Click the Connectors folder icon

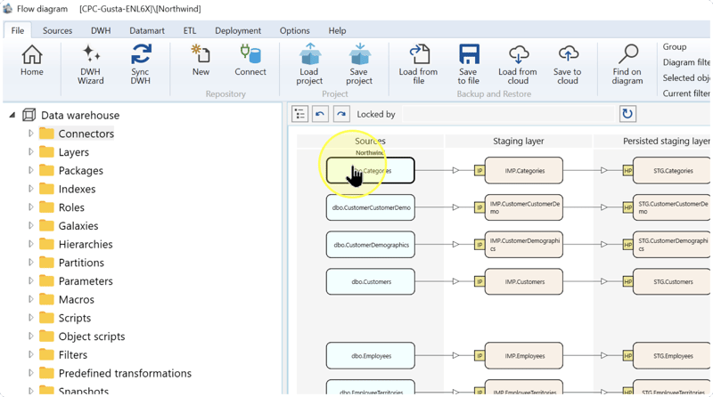point(46,134)
